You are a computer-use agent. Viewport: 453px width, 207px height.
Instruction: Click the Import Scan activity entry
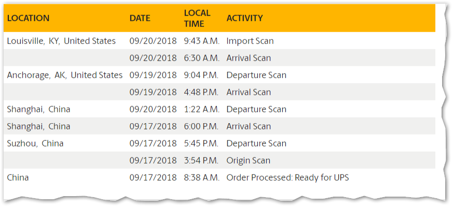[250, 41]
